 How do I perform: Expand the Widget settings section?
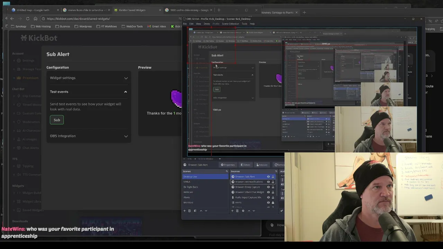[89, 78]
